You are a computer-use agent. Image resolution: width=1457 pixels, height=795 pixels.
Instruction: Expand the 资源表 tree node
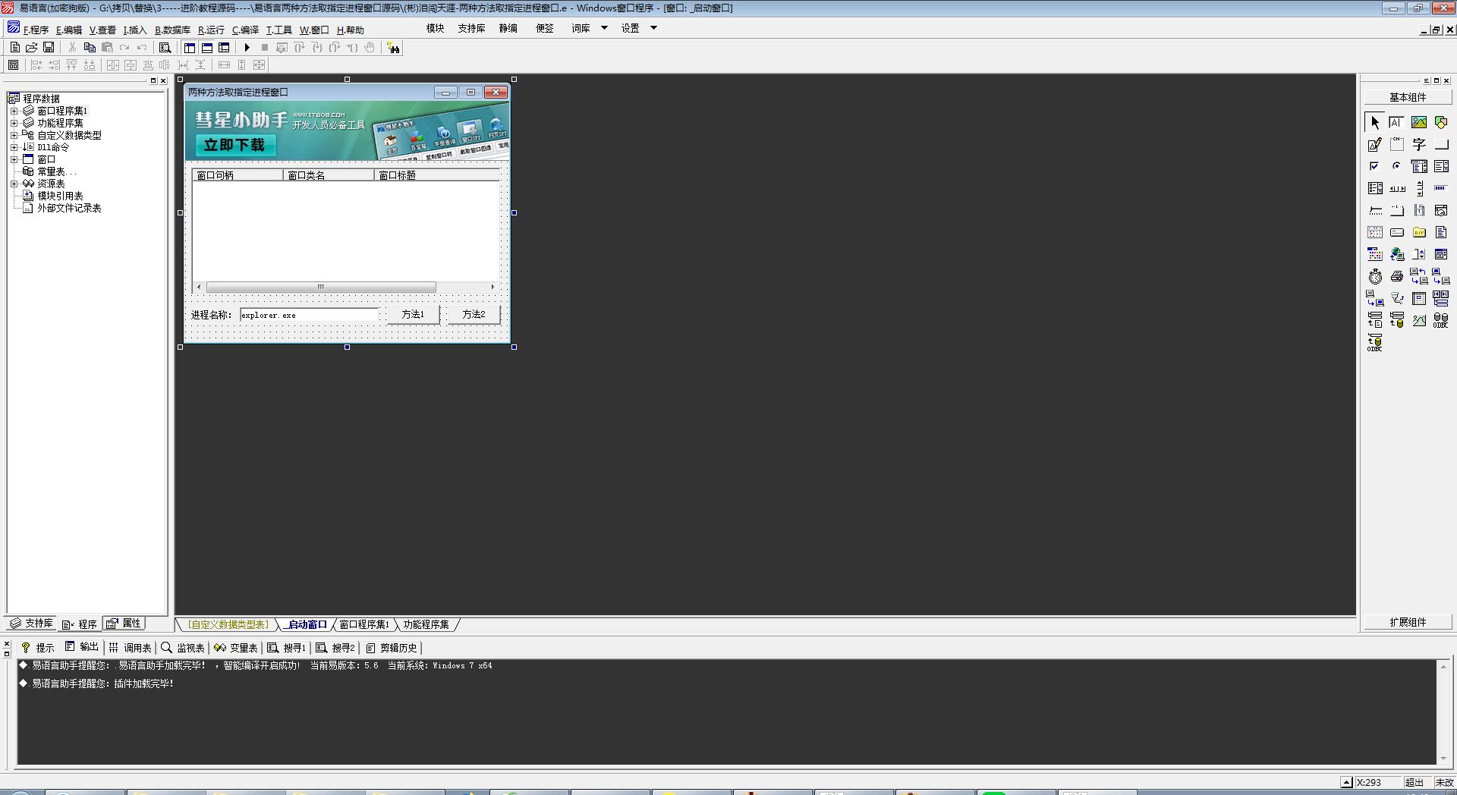pos(14,184)
